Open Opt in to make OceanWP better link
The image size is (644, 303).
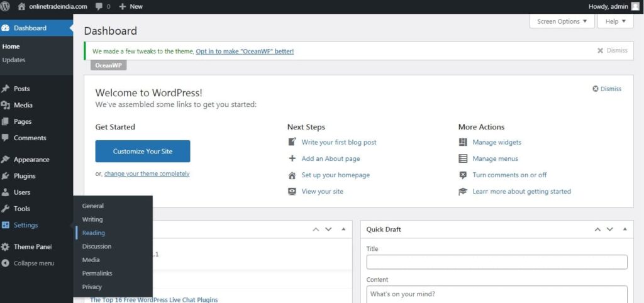coord(245,52)
